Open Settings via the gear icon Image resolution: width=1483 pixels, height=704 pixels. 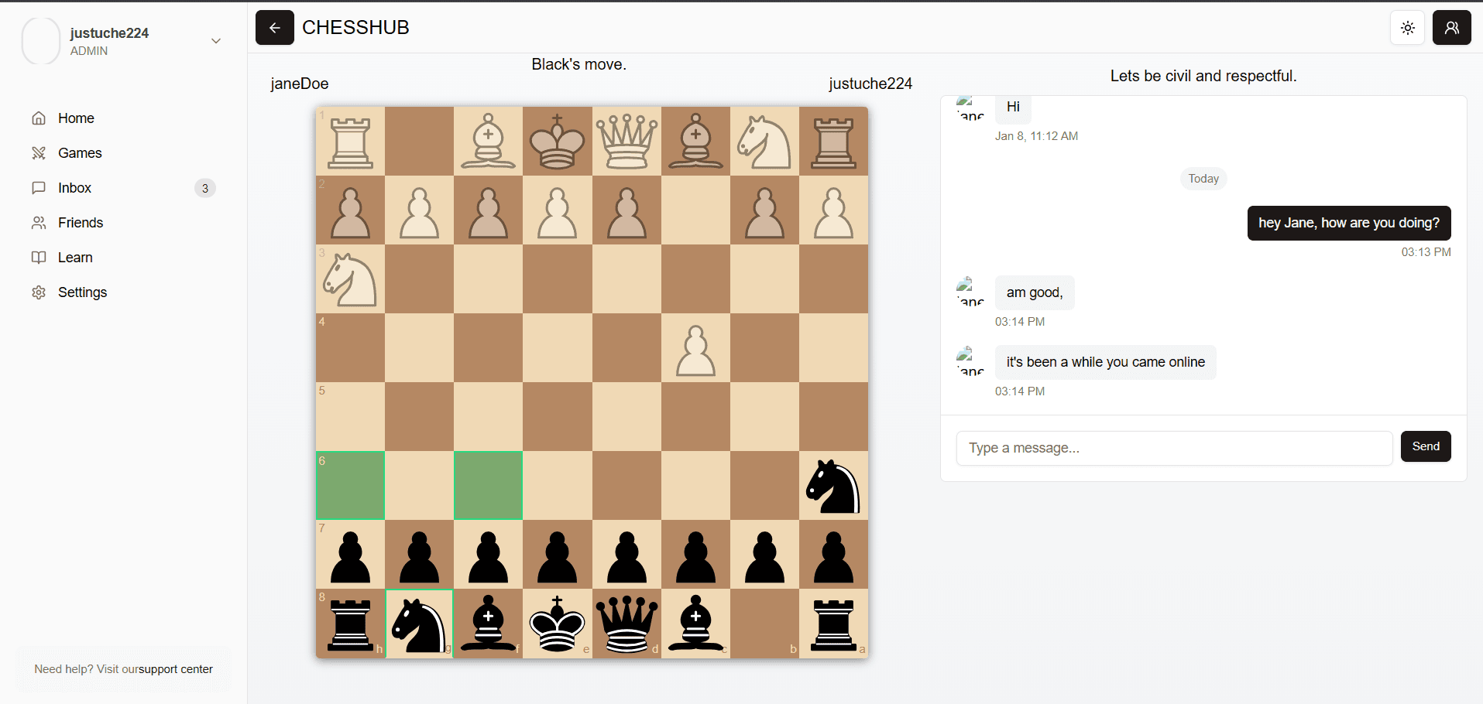39,292
